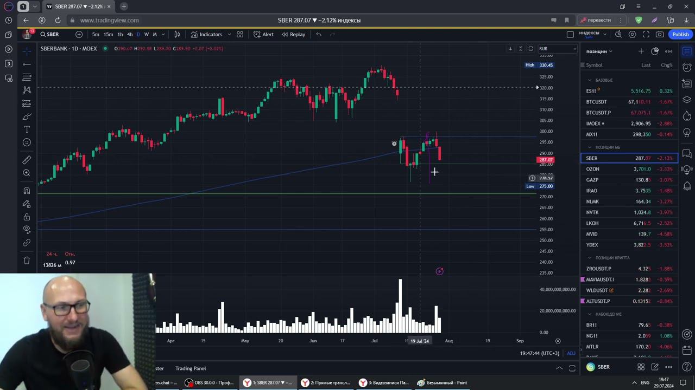This screenshot has width=695, height=390.
Task: Undo the last chart action
Action: pos(319,34)
